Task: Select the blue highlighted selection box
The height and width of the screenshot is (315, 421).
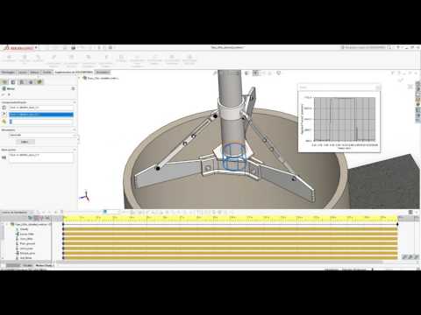Action: [41, 115]
